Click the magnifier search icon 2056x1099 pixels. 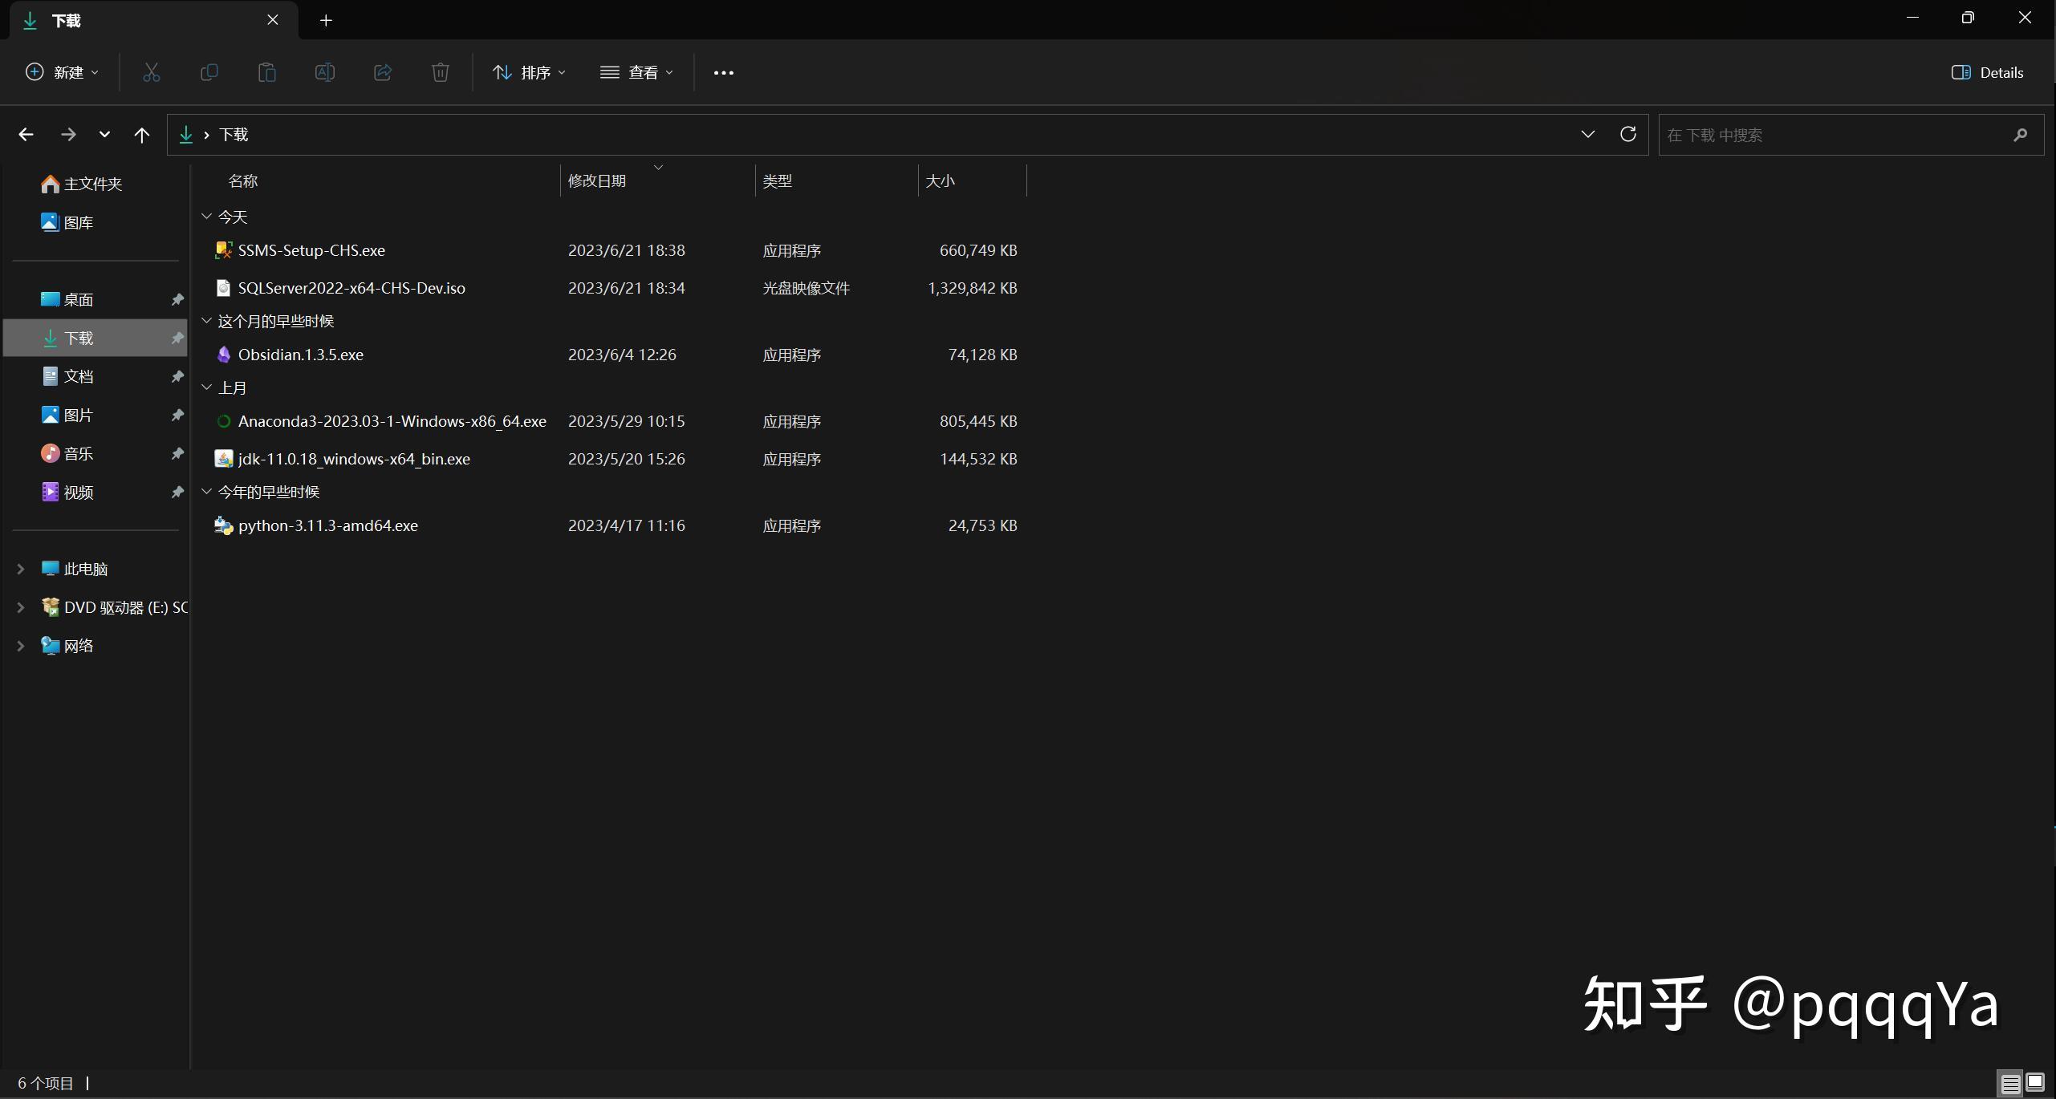(2020, 135)
